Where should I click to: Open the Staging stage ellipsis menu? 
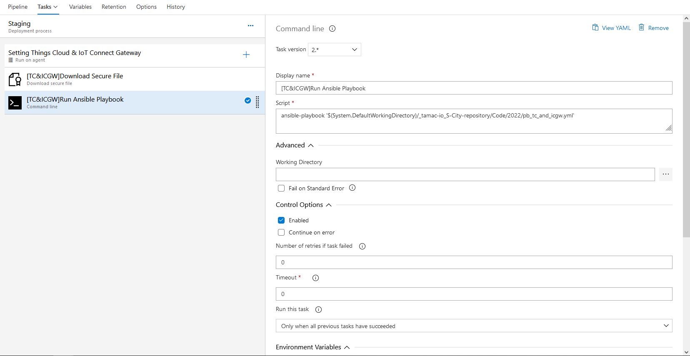pos(250,25)
